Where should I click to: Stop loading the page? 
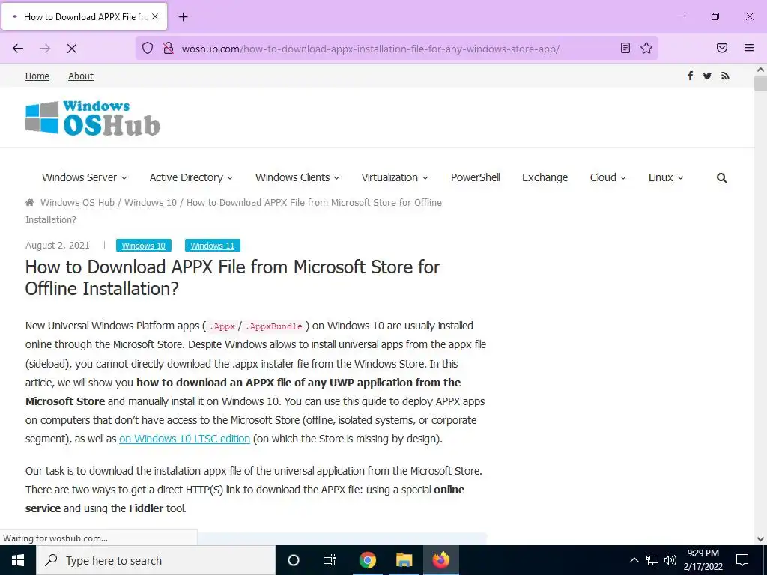[72, 48]
